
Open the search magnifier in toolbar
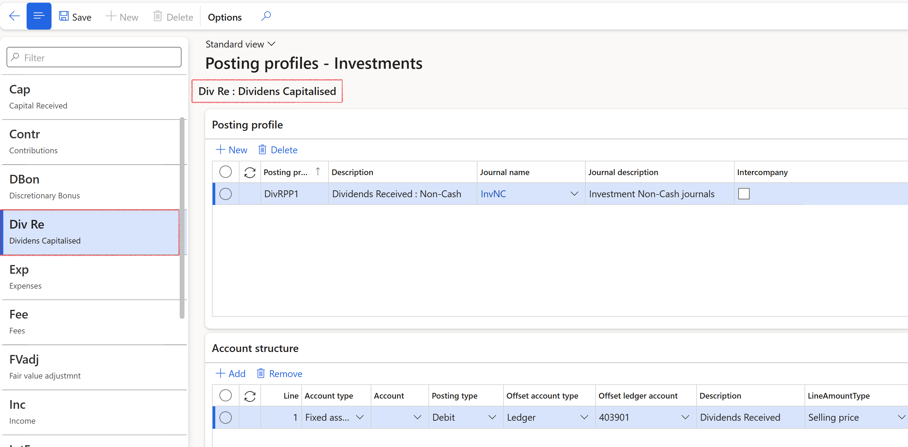coord(266,16)
